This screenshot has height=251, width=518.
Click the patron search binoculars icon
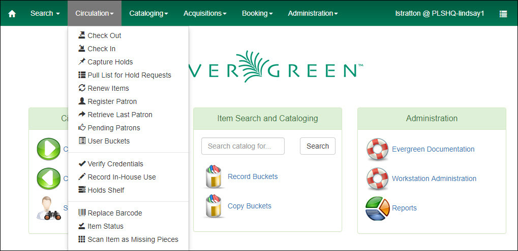point(49,208)
